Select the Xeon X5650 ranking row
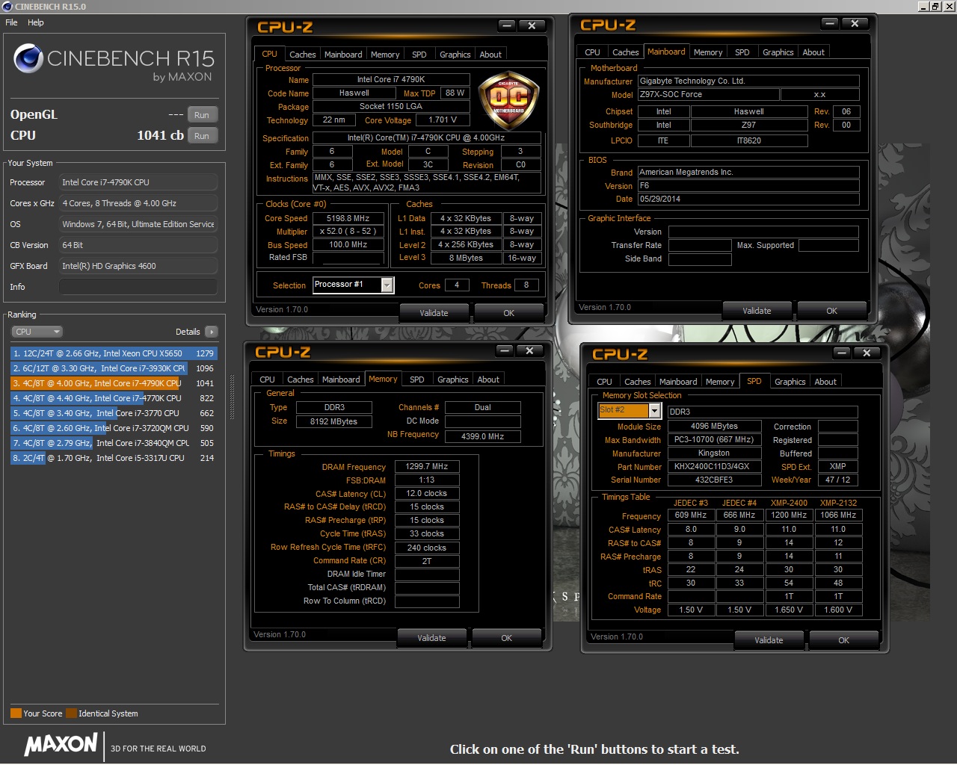This screenshot has height=765, width=957. tap(114, 353)
